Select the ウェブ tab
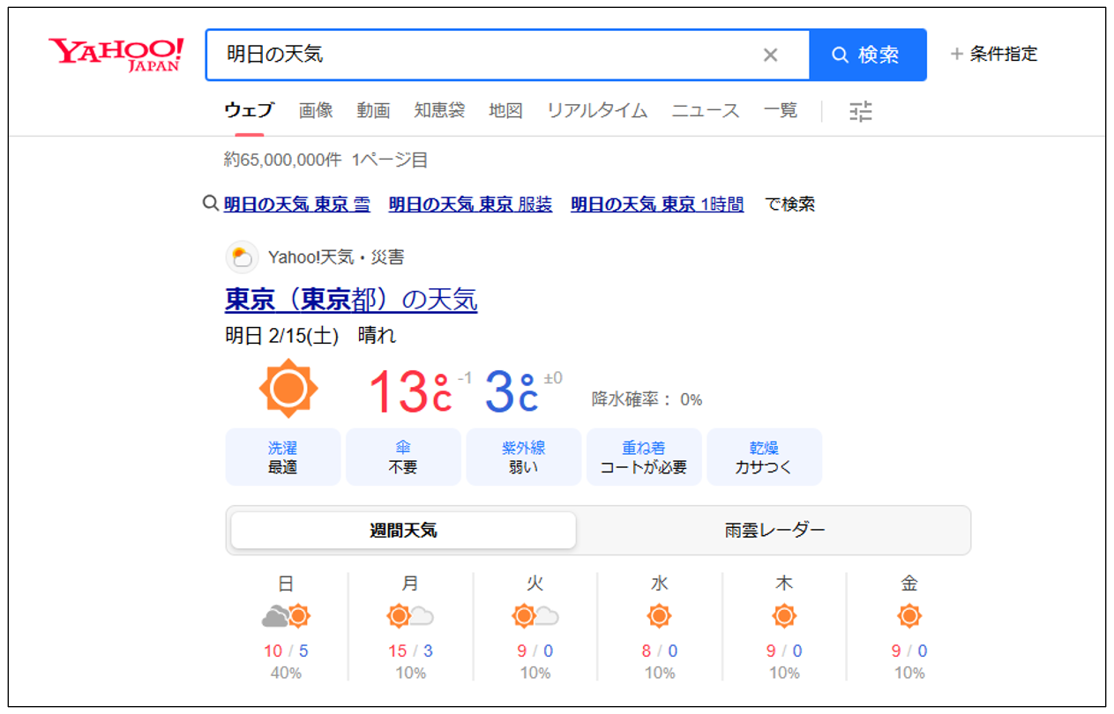The width and height of the screenshot is (1114, 714). point(249,110)
